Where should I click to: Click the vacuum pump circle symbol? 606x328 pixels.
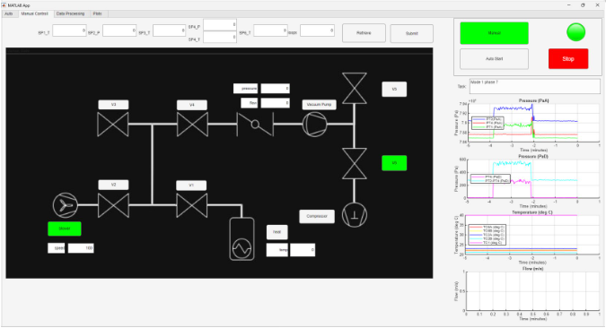coord(314,125)
